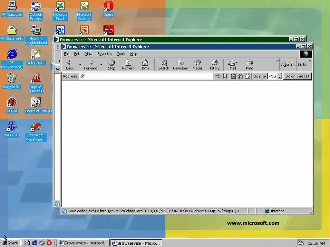Open the Opera desktop shortcut
Screen dimensions: 330x247
(x=108, y=9)
